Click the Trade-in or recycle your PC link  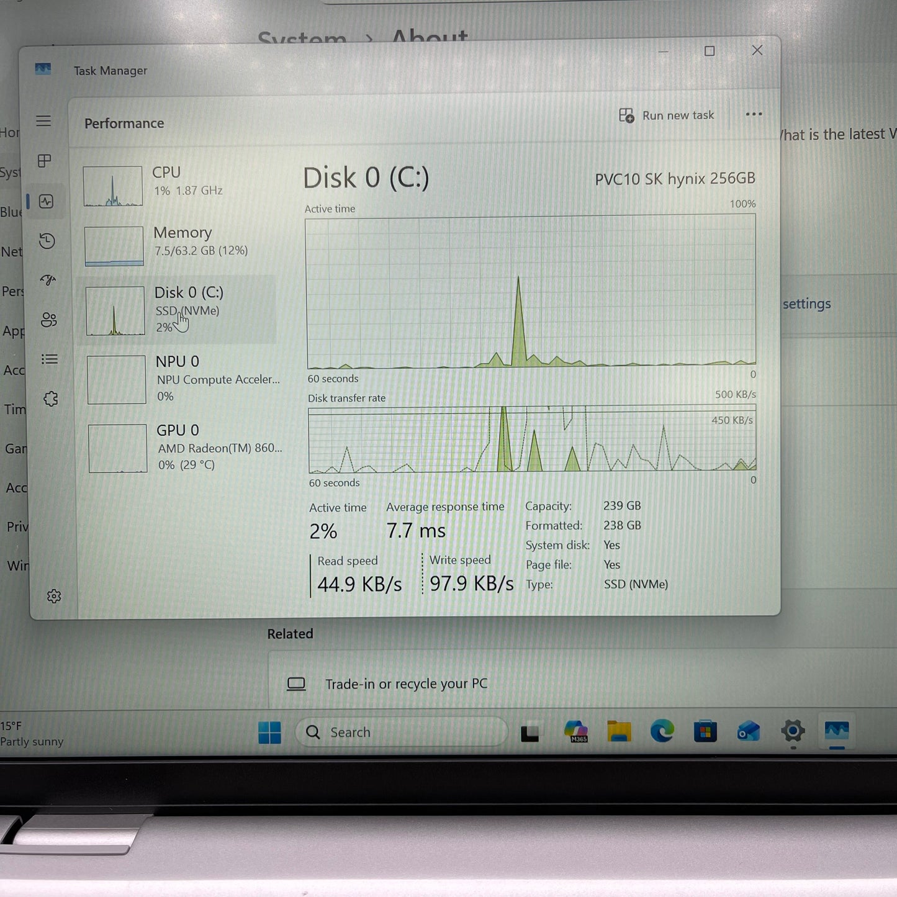pyautogui.click(x=407, y=683)
